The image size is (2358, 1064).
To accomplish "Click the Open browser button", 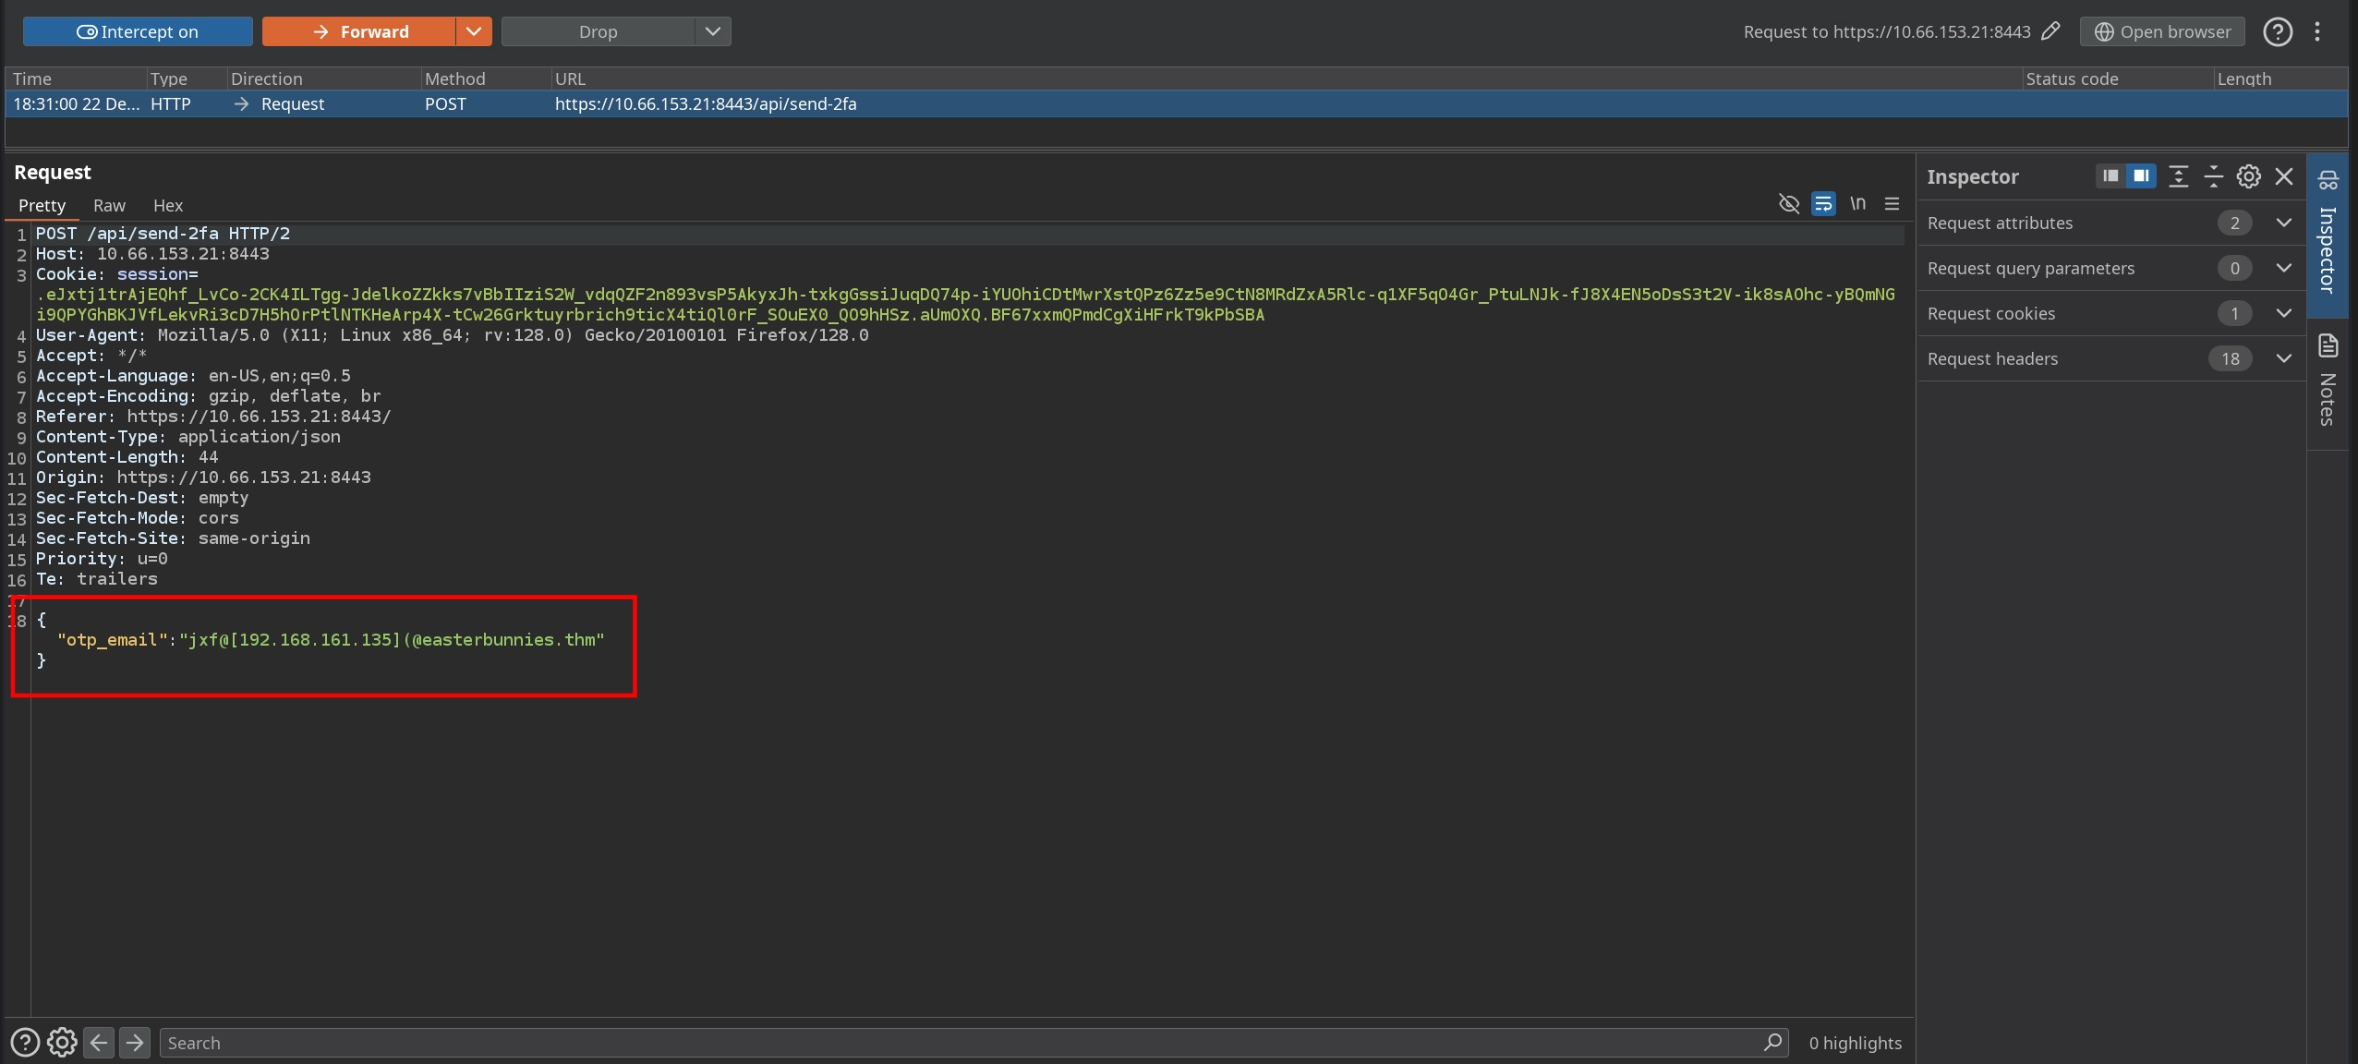I will [2162, 31].
